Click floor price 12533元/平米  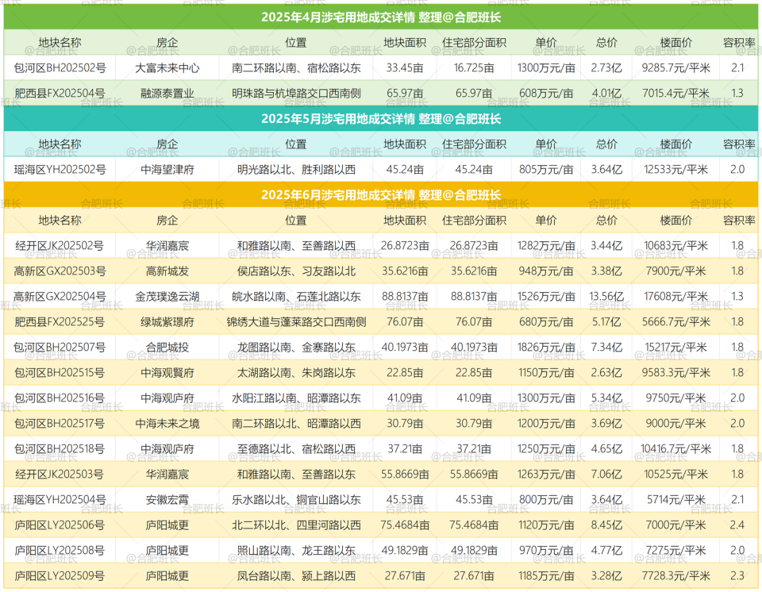tap(675, 170)
